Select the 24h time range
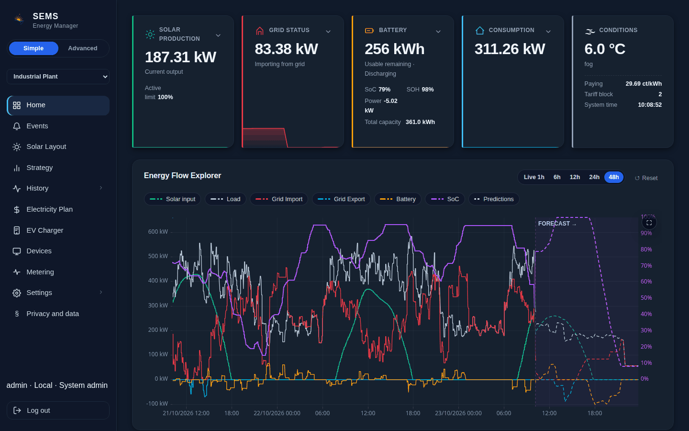The width and height of the screenshot is (689, 431). pos(594,177)
